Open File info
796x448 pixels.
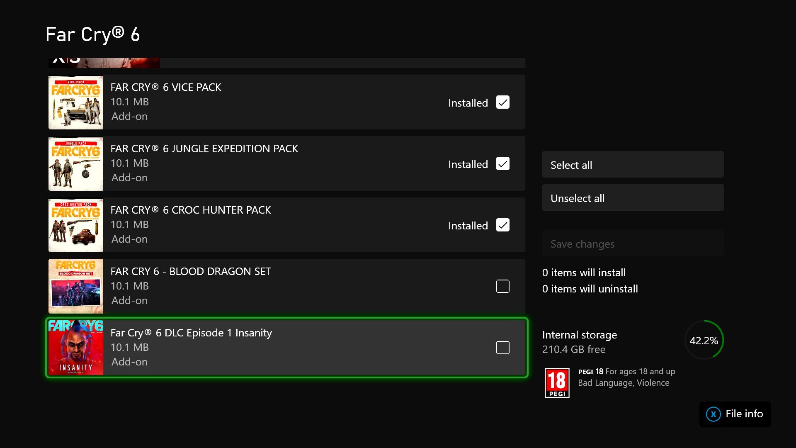(x=735, y=414)
